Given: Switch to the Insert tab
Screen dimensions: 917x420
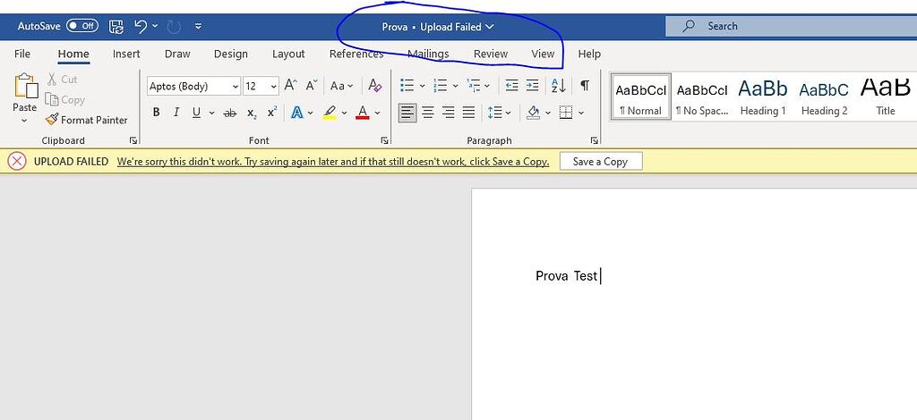Looking at the screenshot, I should [x=126, y=54].
